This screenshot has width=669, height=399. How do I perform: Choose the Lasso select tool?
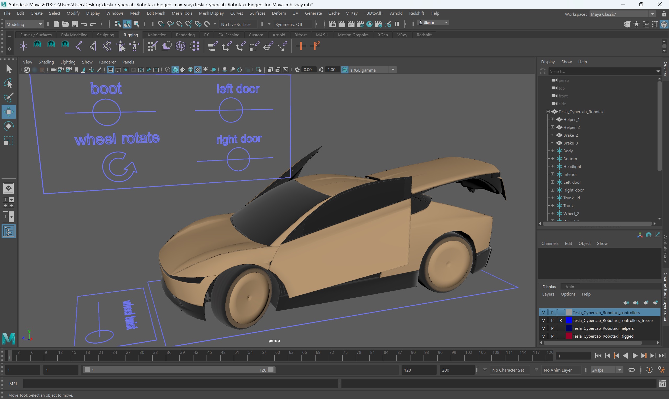[x=9, y=83]
